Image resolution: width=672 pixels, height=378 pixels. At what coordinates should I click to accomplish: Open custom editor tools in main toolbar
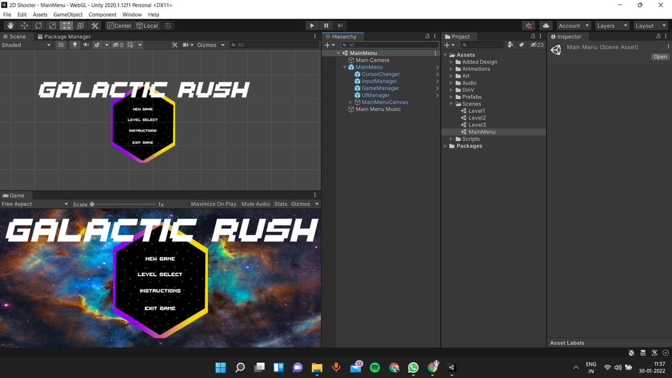point(94,26)
